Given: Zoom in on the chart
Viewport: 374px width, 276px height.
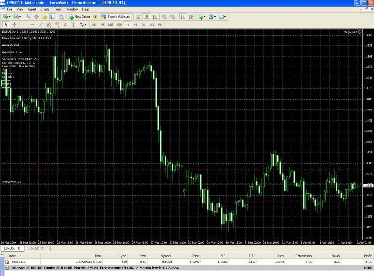Looking at the screenshot, I should pos(165,17).
